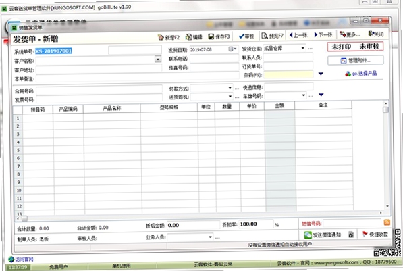Open the 更多 tools menu

[350, 34]
